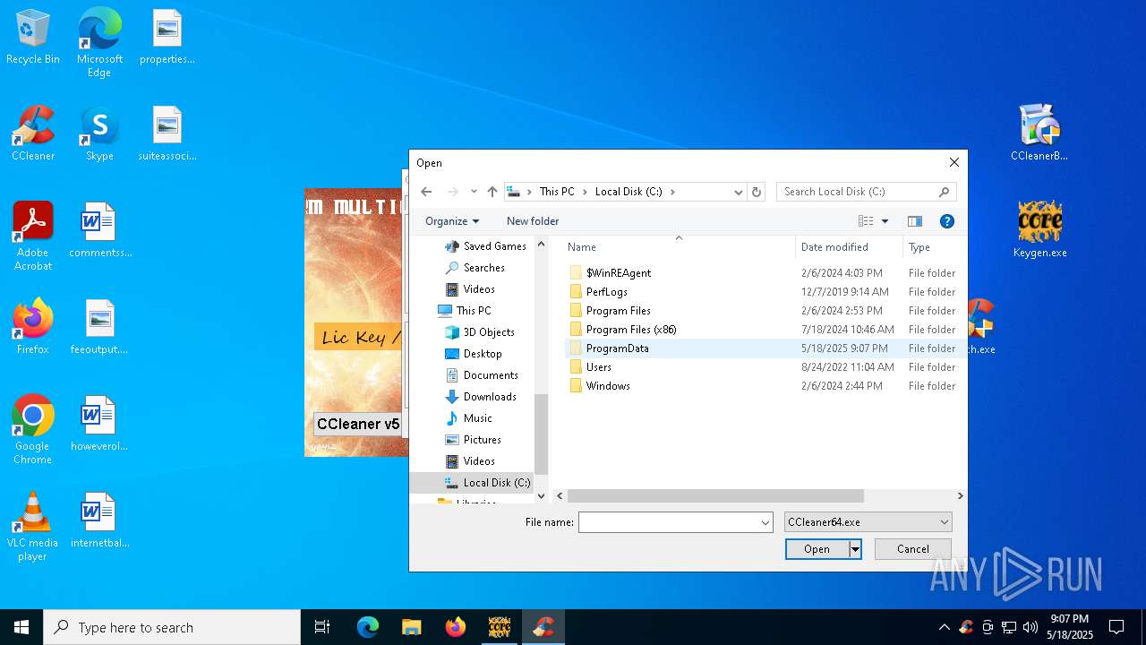Open VLC media player desktop shortcut
Image resolution: width=1146 pixels, height=645 pixels.
coord(33,527)
